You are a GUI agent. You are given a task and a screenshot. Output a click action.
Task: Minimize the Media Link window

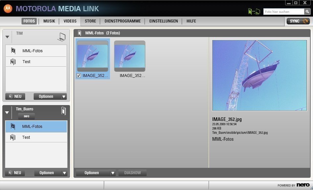[289, 3]
